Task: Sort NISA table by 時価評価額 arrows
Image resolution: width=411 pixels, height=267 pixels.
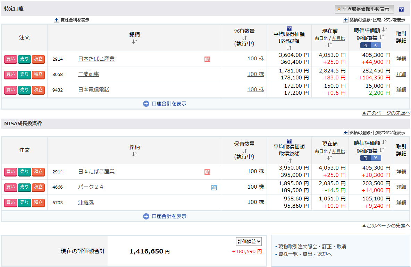Action: click(x=385, y=143)
